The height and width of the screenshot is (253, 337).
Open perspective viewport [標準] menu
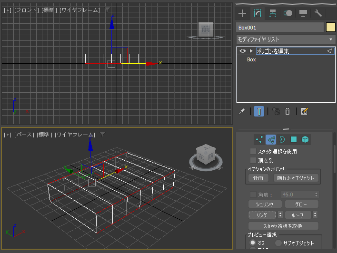click(44, 135)
